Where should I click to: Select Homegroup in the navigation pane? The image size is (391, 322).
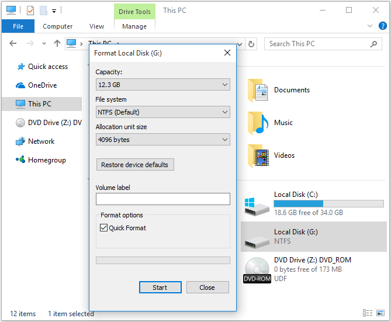tap(47, 160)
